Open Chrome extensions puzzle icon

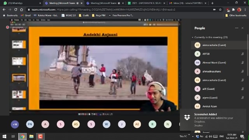click(x=233, y=10)
